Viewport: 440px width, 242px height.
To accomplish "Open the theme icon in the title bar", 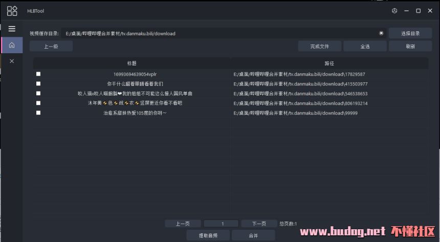I will [394, 11].
